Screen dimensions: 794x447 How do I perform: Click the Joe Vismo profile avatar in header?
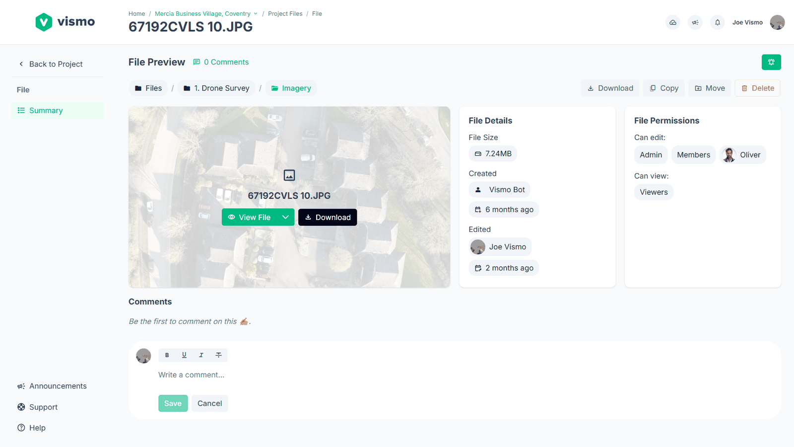777,22
